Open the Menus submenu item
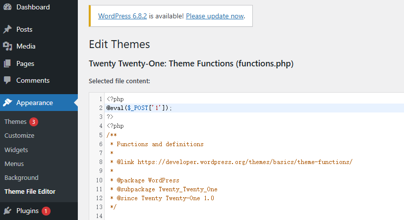This screenshot has height=220, width=404. tap(14, 164)
